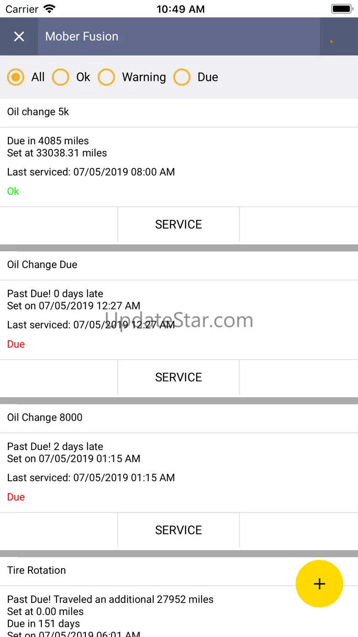Open the Tire Rotation reminder title
Viewport: 358px width, 637px height.
[x=37, y=570]
